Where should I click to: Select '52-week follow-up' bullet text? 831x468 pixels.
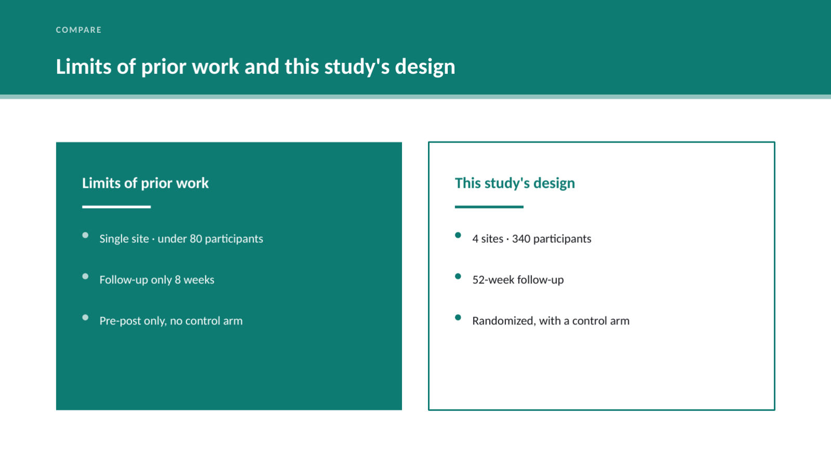[518, 280]
